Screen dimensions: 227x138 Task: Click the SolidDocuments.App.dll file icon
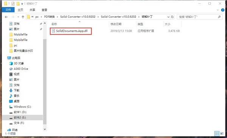click(53, 31)
